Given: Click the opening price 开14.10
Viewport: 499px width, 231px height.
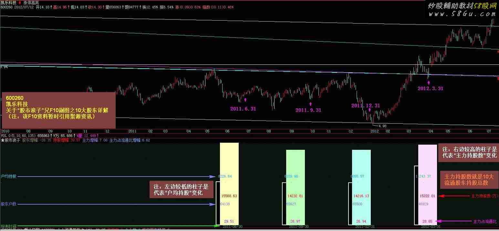Looking at the screenshot, I should (x=43, y=6).
